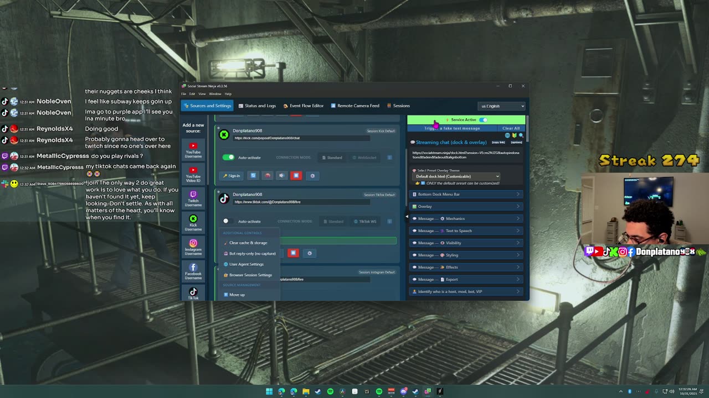Click info icon beside TikTok WS mode
This screenshot has width=709, height=398.
(389, 221)
